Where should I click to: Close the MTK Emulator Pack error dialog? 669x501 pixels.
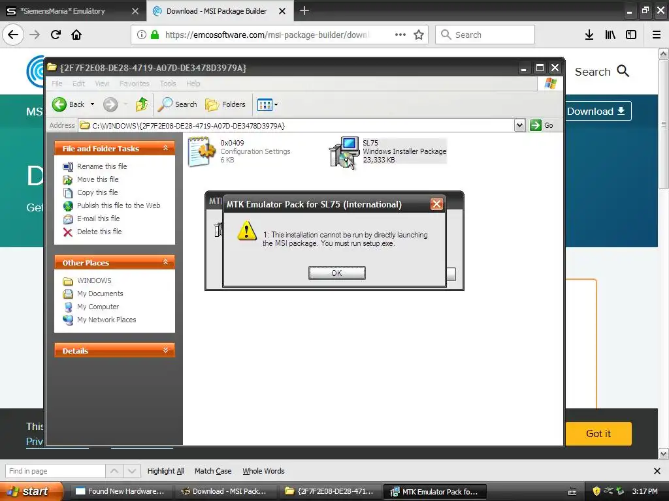[x=436, y=204]
